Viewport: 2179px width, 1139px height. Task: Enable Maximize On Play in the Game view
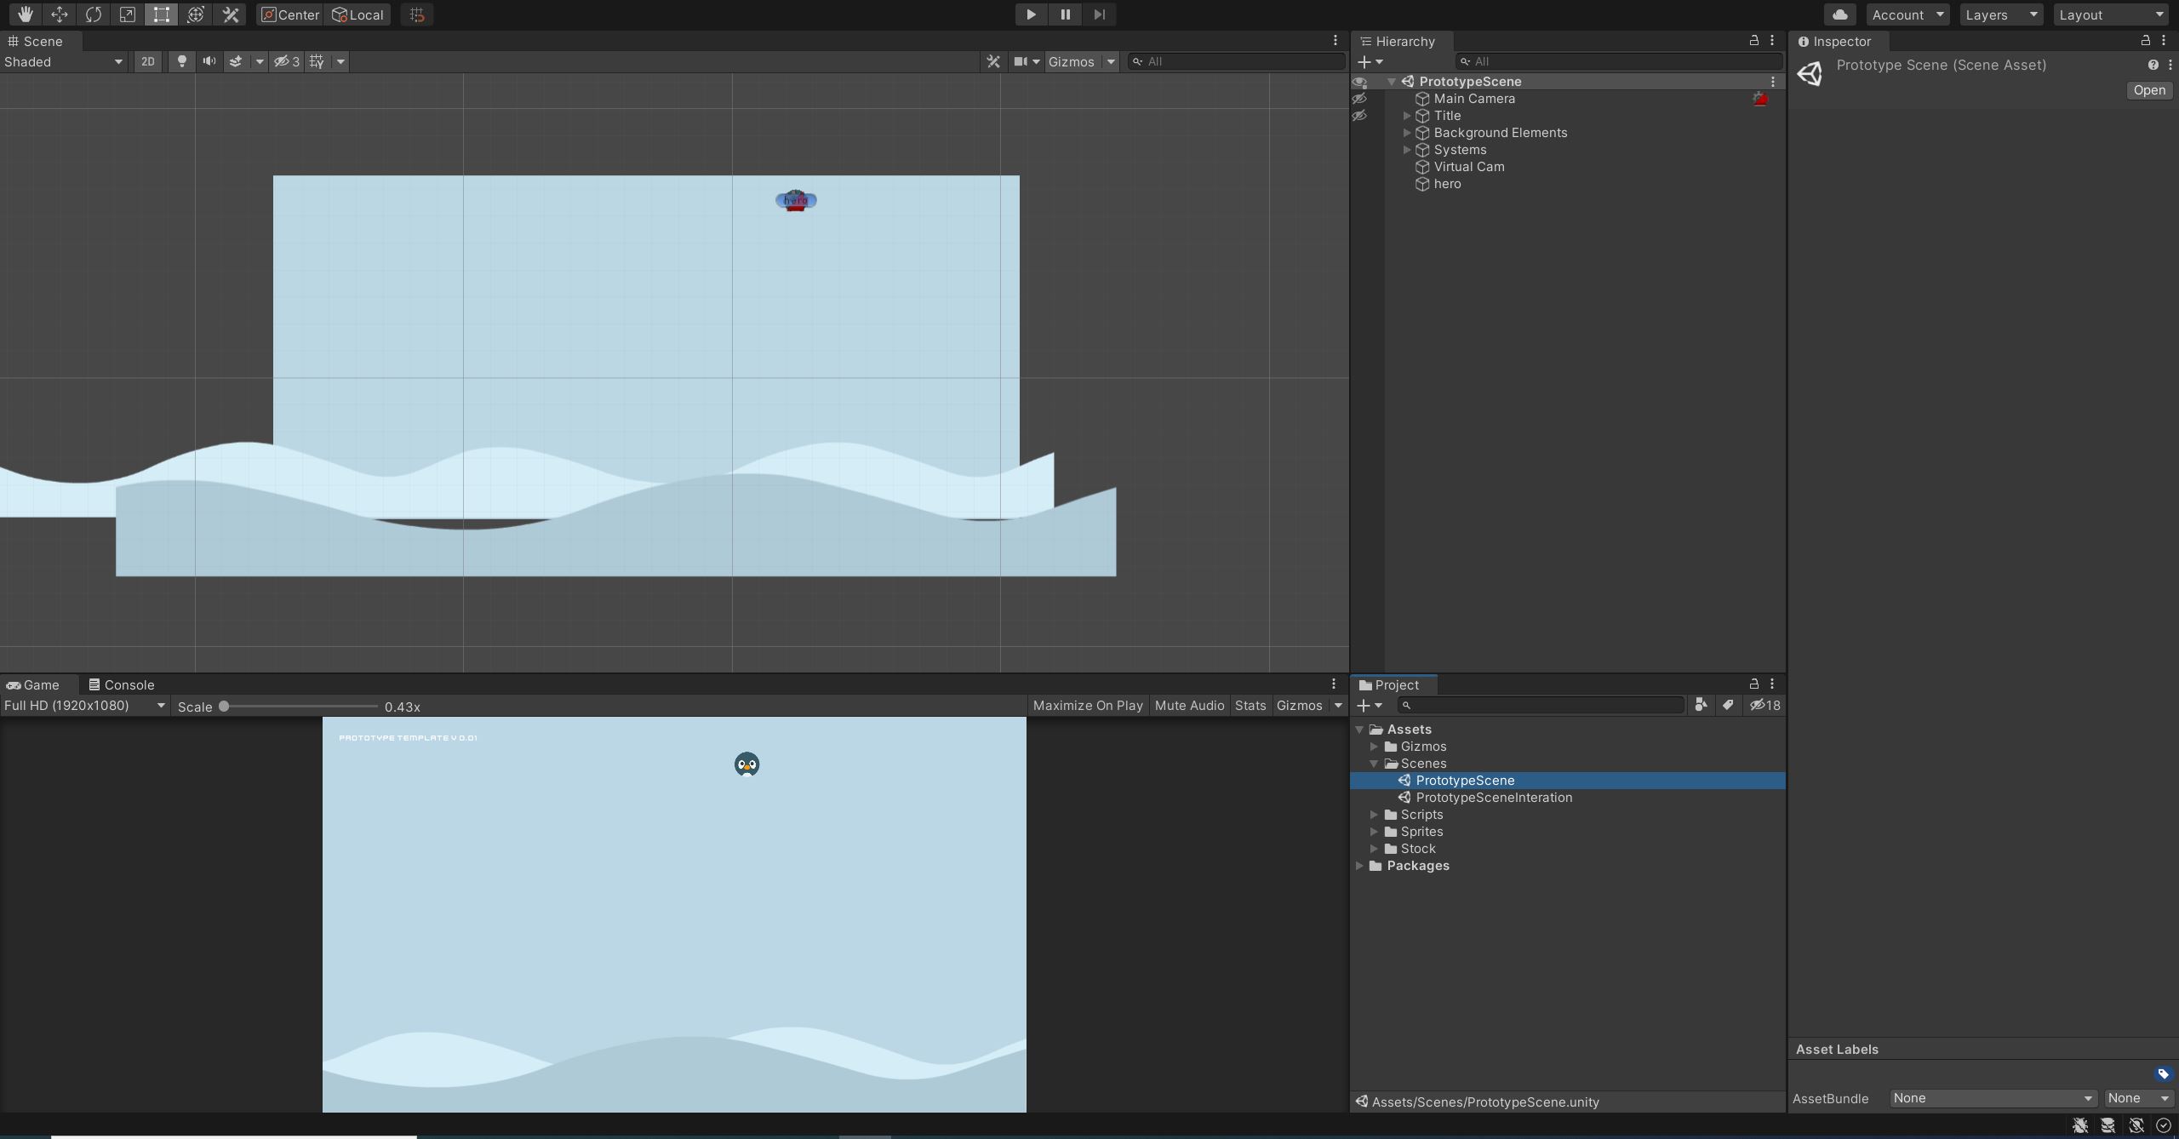tap(1087, 706)
